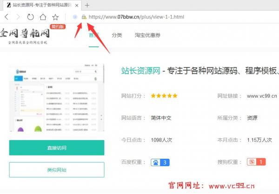The height and width of the screenshot is (194, 279).
Task: Open the 首页 navigation item
Action: click(x=94, y=35)
